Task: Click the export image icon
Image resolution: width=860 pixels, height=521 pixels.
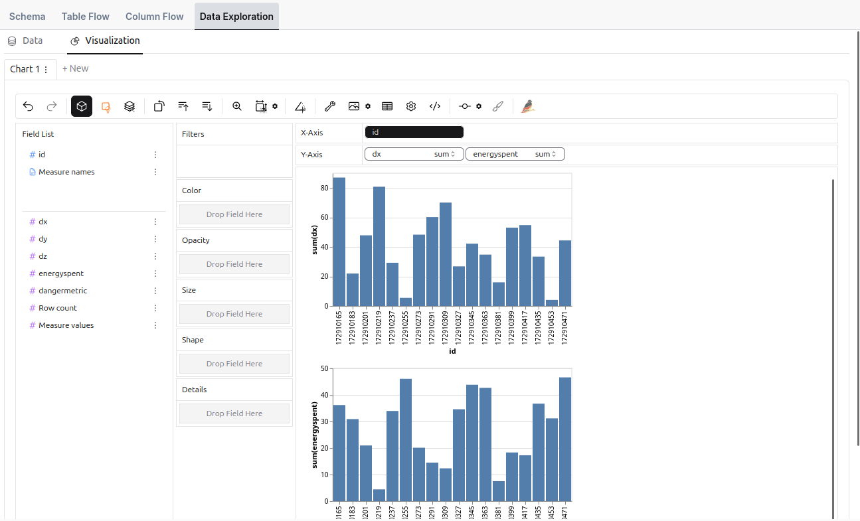Action: pos(354,106)
